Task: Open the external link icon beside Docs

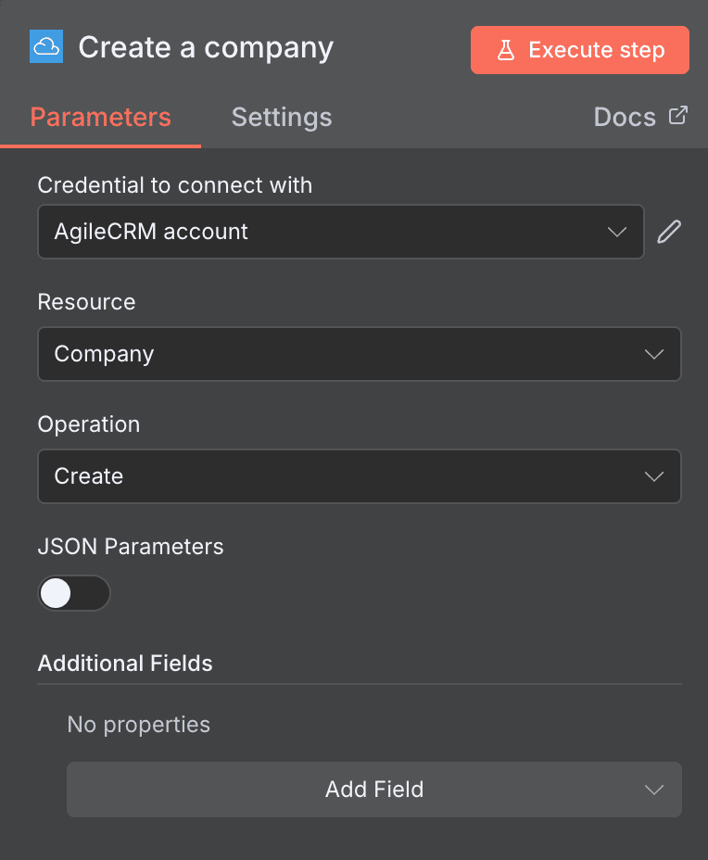Action: tap(679, 115)
